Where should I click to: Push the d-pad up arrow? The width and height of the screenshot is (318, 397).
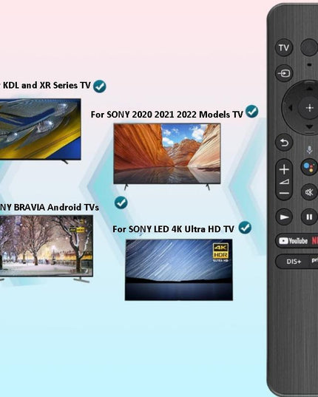[309, 89]
